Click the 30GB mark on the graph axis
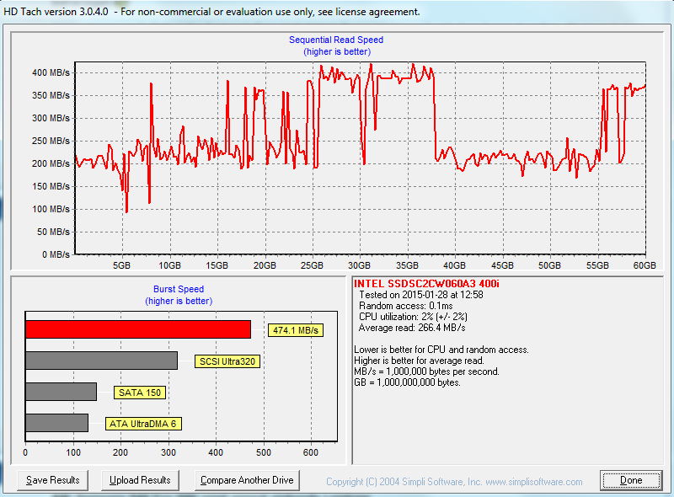Viewport: 674px width, 497px height. click(360, 265)
